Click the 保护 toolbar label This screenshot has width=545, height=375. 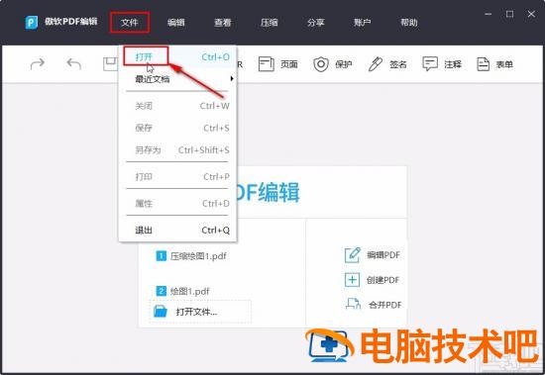pos(344,64)
